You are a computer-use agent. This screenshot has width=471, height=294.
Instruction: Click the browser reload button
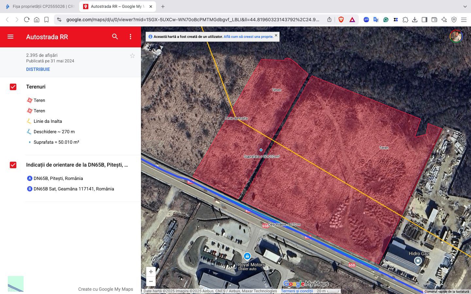pos(27,20)
